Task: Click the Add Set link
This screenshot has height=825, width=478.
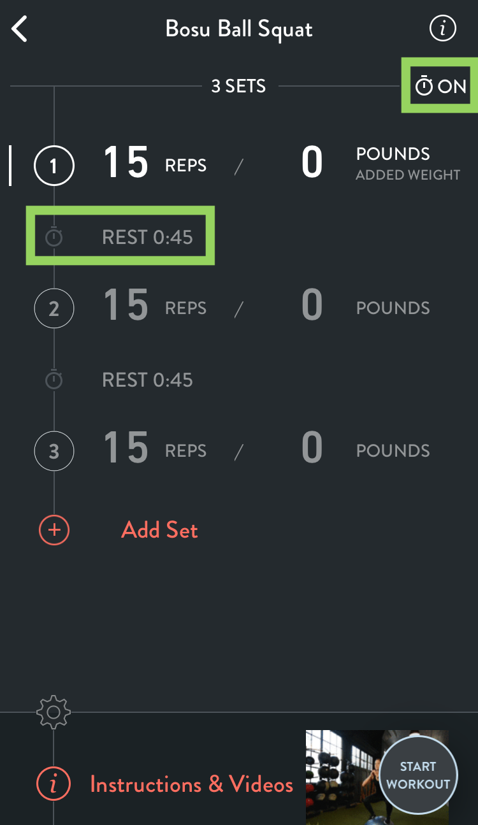Action: (x=159, y=530)
